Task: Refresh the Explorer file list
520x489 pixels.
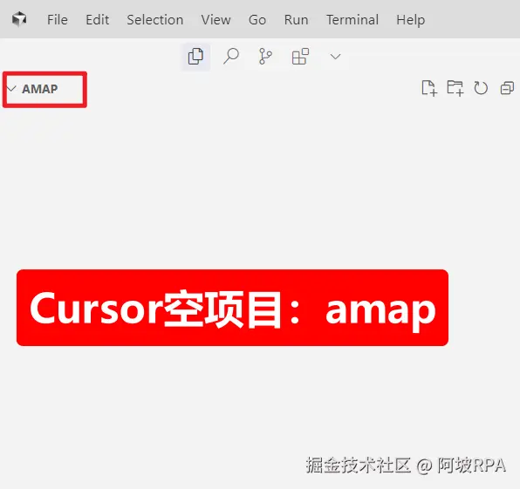Action: pyautogui.click(x=481, y=88)
